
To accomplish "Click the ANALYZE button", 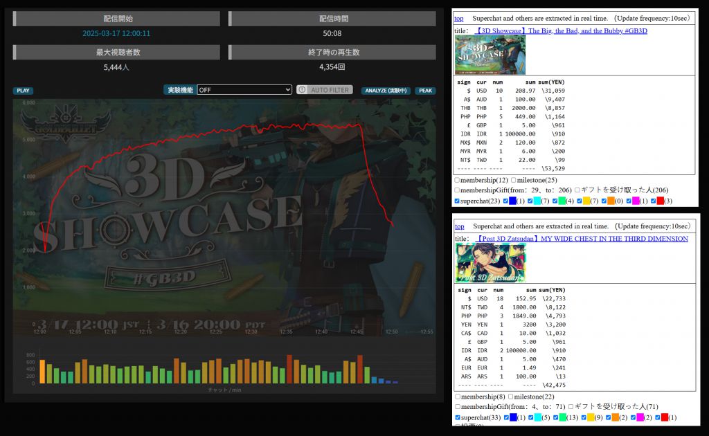I will tap(386, 91).
